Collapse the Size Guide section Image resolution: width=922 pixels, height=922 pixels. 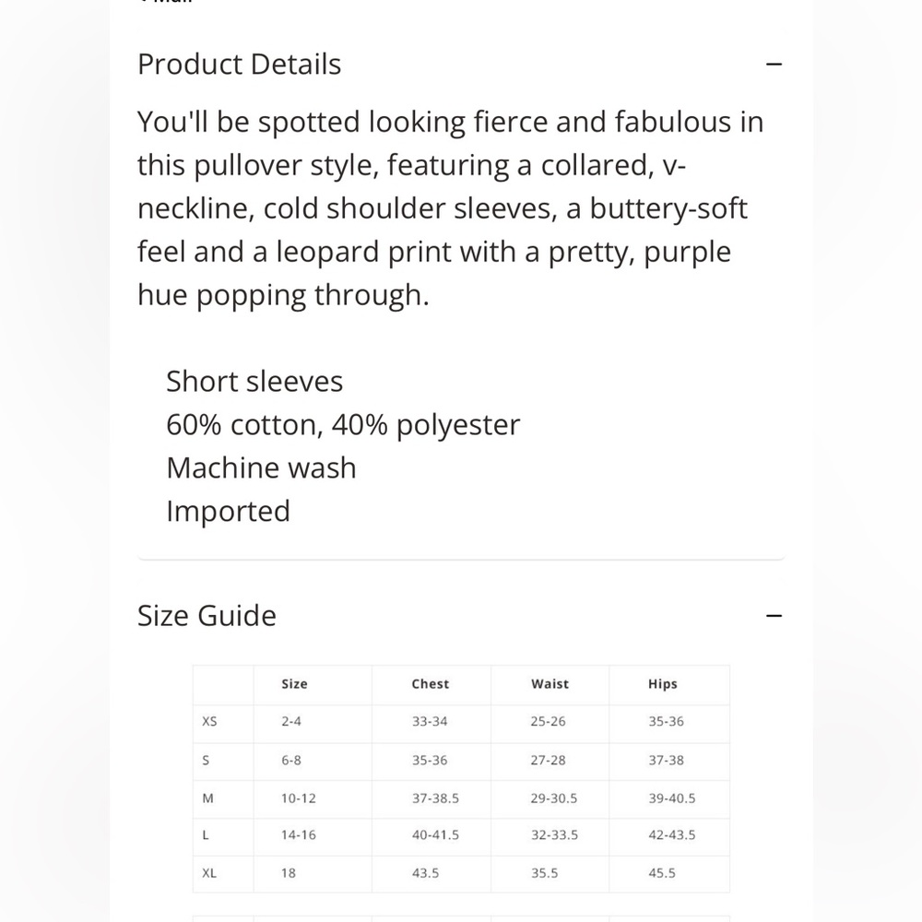tap(774, 616)
